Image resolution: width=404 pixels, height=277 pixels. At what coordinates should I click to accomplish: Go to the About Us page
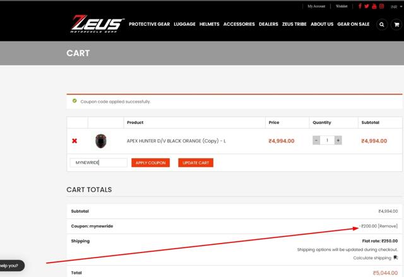click(322, 24)
